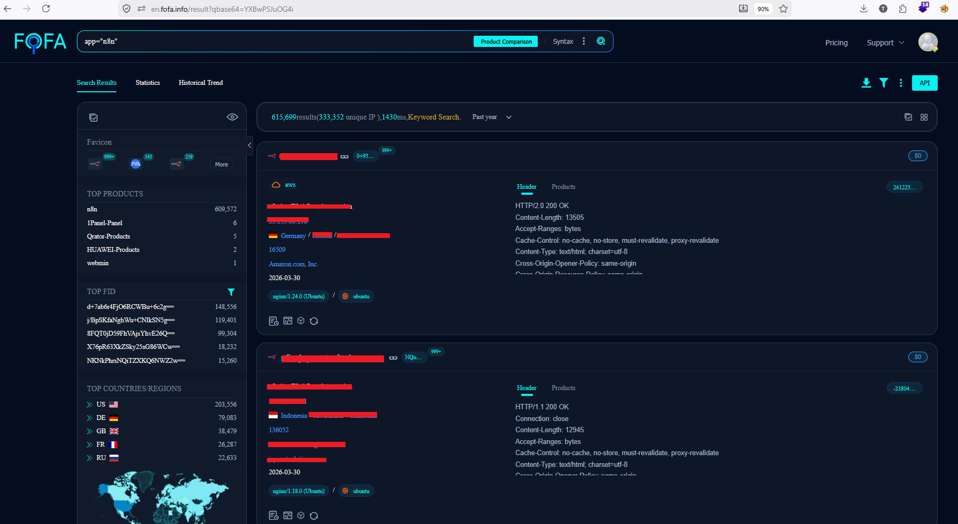Toggle the sidebar eye visibility icon
Viewport: 958px width, 524px height.
(x=232, y=117)
